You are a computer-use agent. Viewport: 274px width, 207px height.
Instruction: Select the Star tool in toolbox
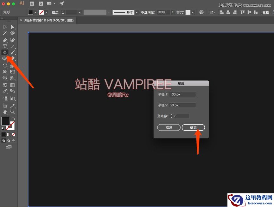[x=5, y=52]
